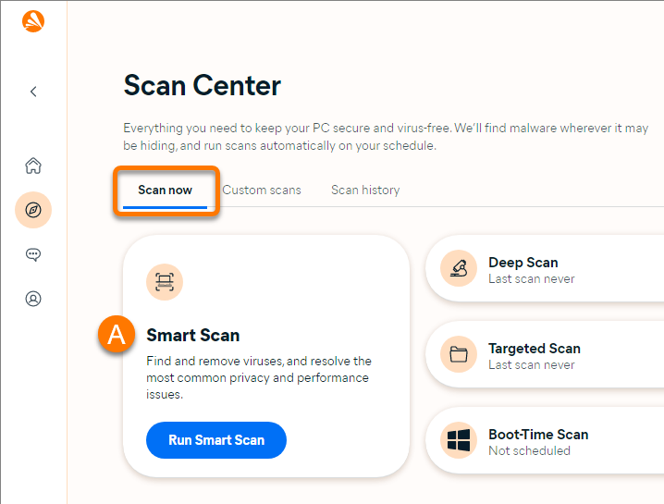This screenshot has width=664, height=504.
Task: Click the Smart Scan heading
Action: tap(193, 336)
